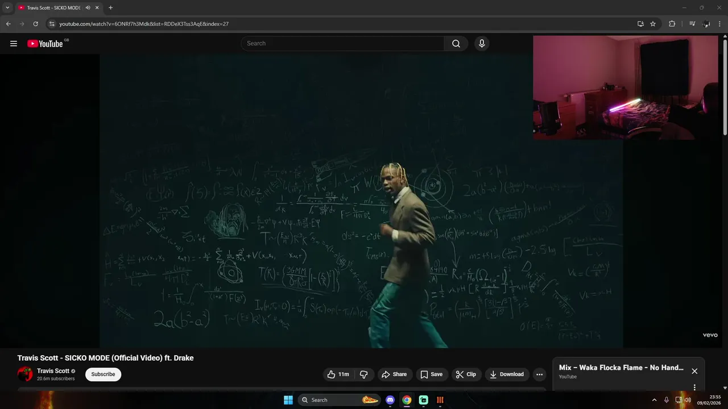
Task: Open the Mix – Waka Flocka Flame playlist title
Action: (x=621, y=368)
